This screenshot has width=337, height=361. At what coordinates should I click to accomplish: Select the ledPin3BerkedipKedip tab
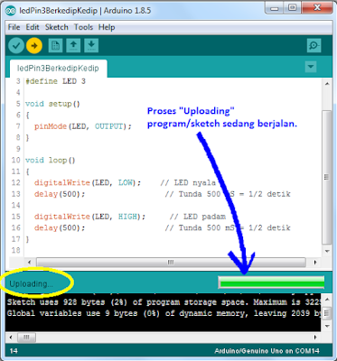click(x=58, y=68)
